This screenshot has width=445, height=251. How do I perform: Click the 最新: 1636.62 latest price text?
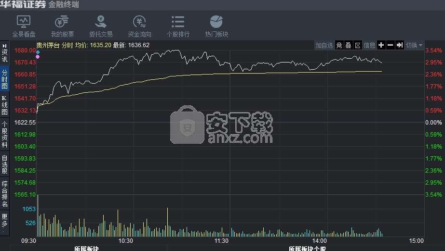[131, 45]
